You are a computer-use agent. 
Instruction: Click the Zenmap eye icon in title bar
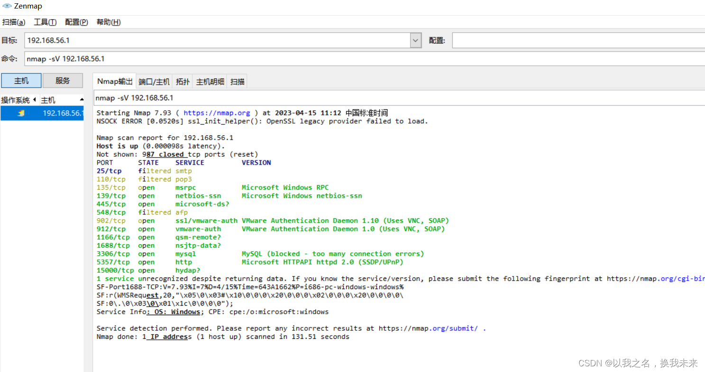pos(7,7)
